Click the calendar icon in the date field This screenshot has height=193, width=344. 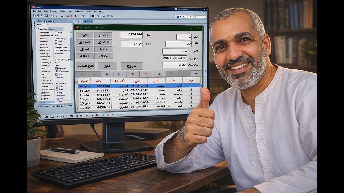tap(185, 58)
